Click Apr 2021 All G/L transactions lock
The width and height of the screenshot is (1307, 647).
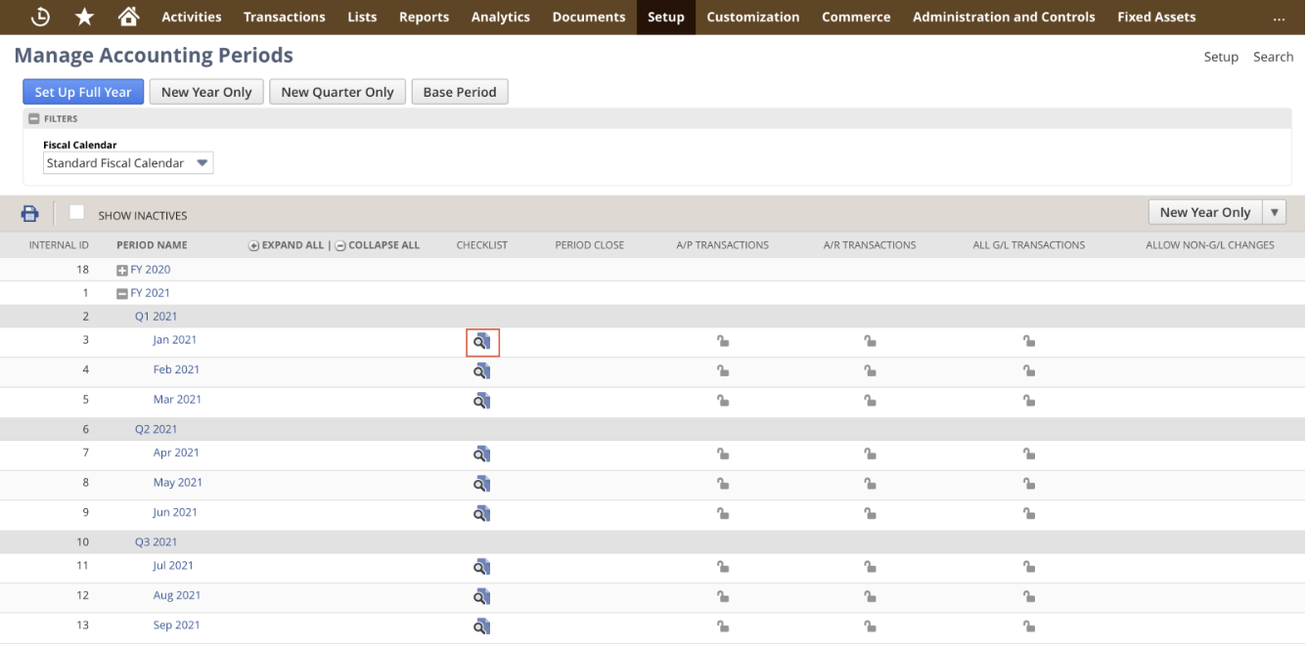[x=1029, y=454]
